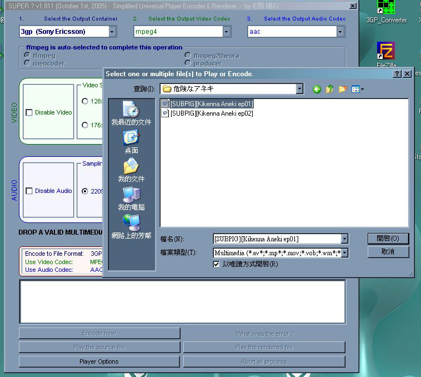421x377 pixels.
Task: Go up one folder level icon
Action: coord(330,89)
